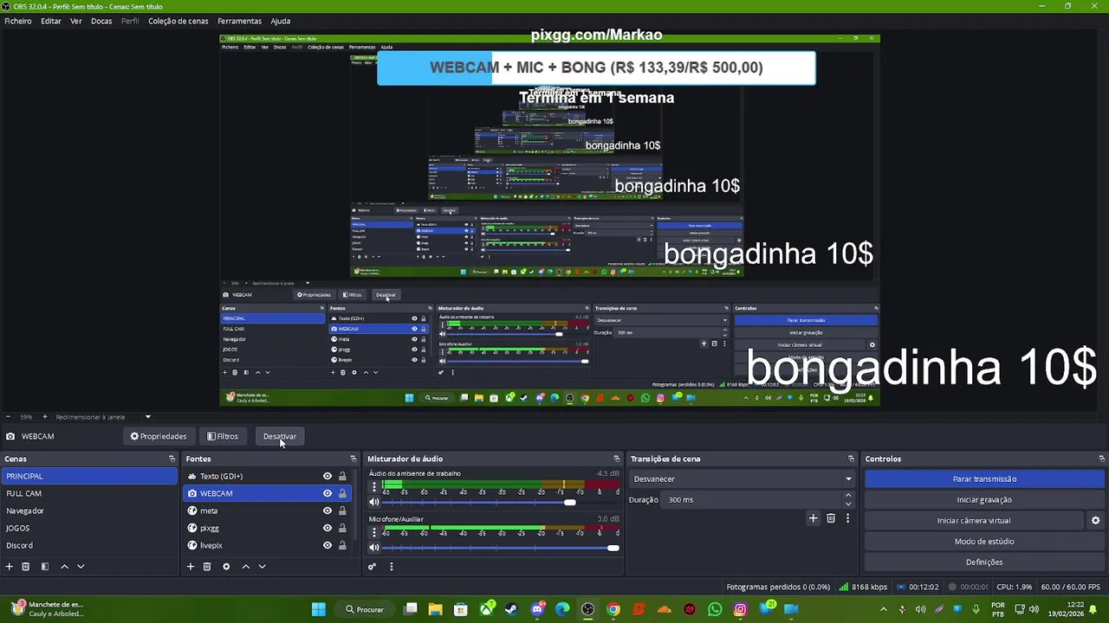Toggle lock on WEBCAM source
1109x623 pixels.
pyautogui.click(x=342, y=493)
